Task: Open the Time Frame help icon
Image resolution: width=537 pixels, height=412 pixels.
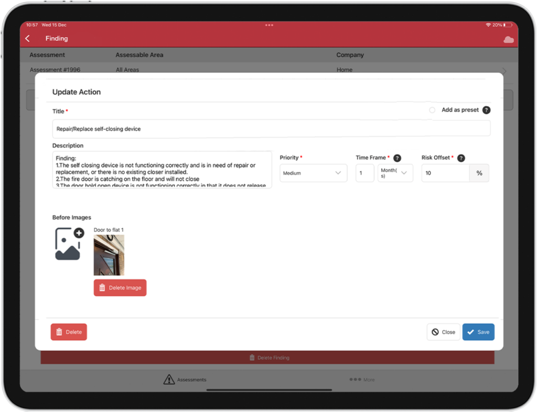Action: tap(397, 158)
